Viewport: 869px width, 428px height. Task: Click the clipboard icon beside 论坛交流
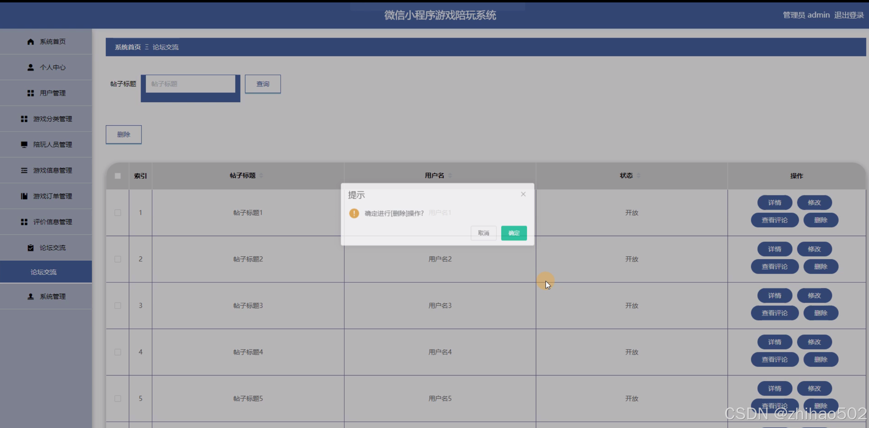coord(30,248)
